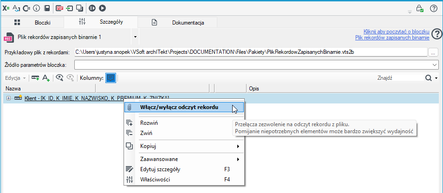Choose Rozwiń from the context menu
Viewport: 443px width, 193px height.
pyautogui.click(x=184, y=123)
